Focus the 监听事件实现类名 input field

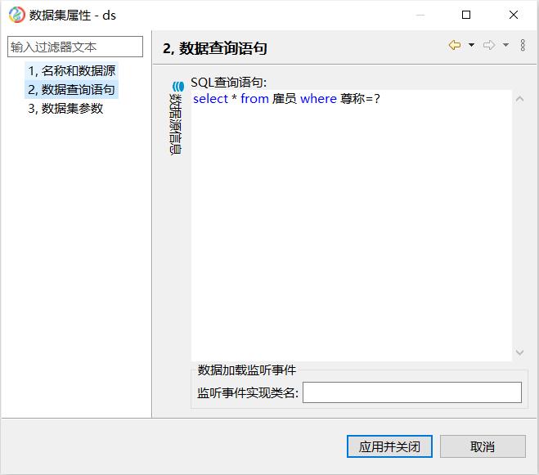click(x=411, y=392)
